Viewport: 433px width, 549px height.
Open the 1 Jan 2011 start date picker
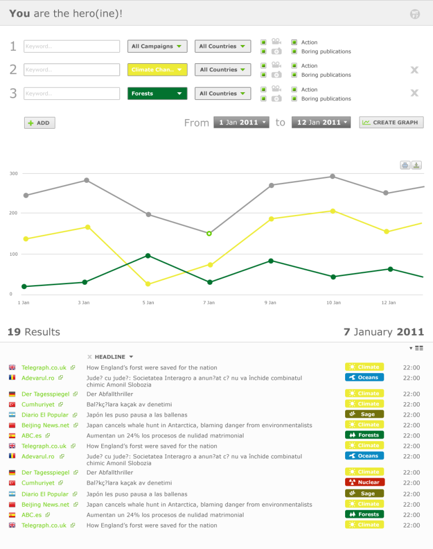[242, 122]
